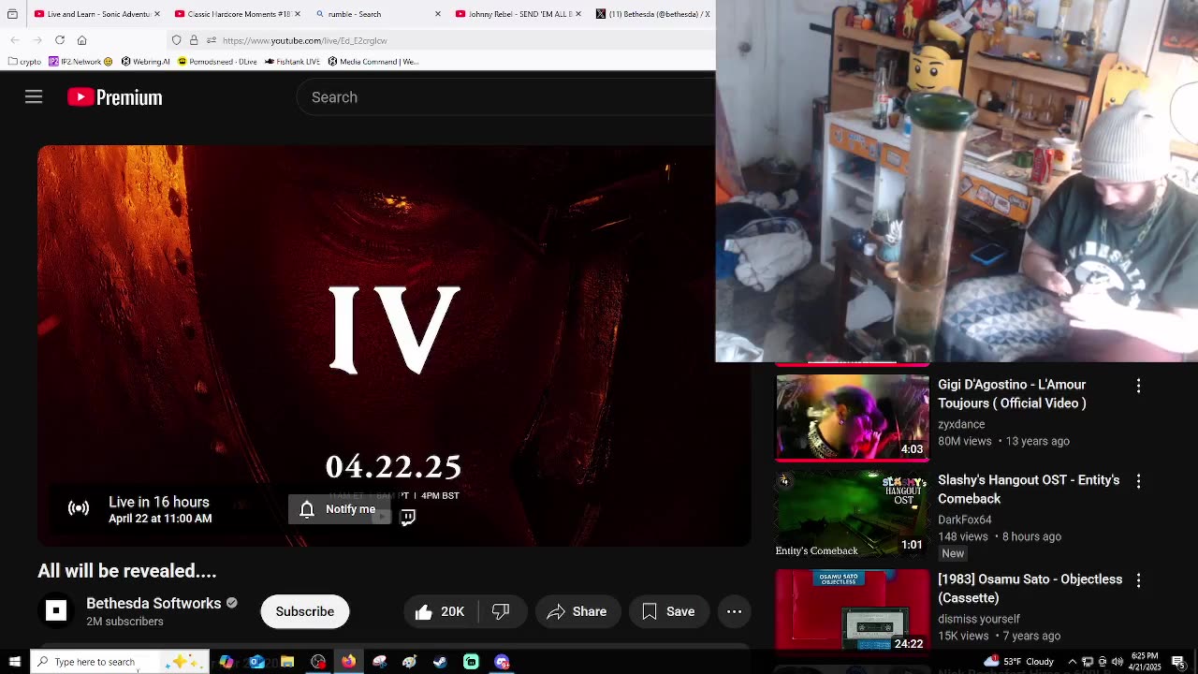
Task: Click the site padlock icon
Action: [194, 40]
